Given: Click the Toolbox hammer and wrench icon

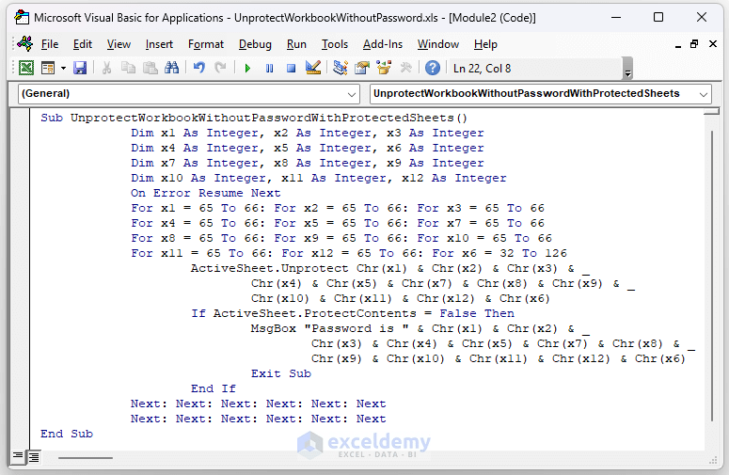Looking at the screenshot, I should pyautogui.click(x=405, y=69).
